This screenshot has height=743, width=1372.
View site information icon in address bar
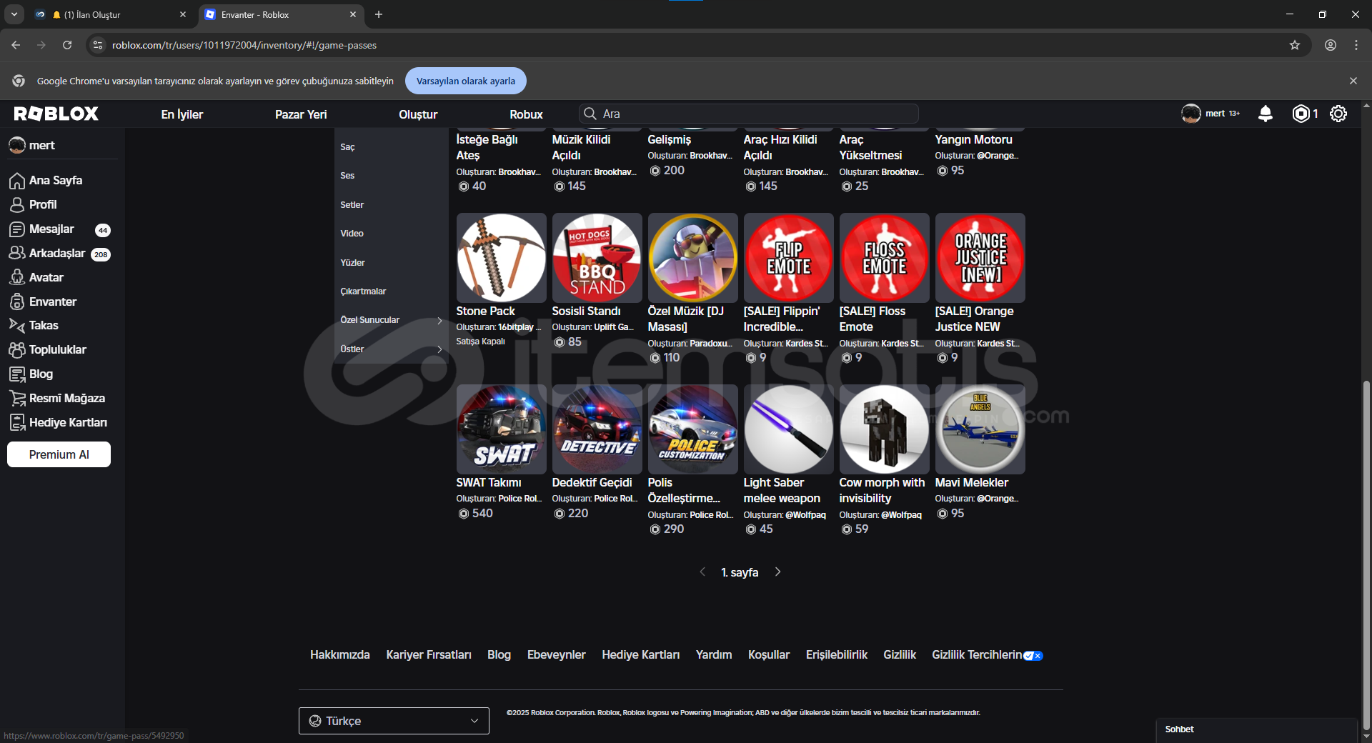point(98,45)
